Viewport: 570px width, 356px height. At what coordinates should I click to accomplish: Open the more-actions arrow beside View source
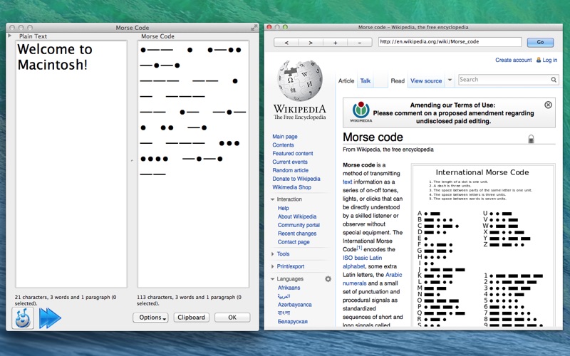tap(450, 81)
